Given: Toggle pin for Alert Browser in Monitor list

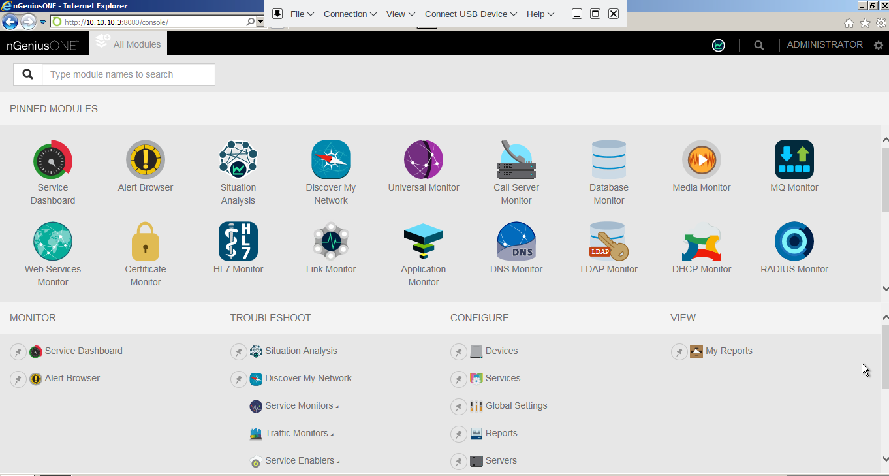Looking at the screenshot, I should [18, 379].
